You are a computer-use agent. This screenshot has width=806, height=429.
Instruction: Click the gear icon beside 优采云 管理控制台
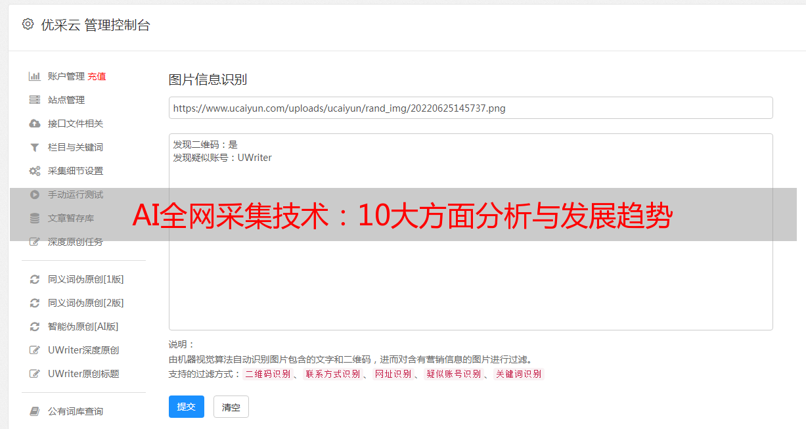pyautogui.click(x=28, y=24)
